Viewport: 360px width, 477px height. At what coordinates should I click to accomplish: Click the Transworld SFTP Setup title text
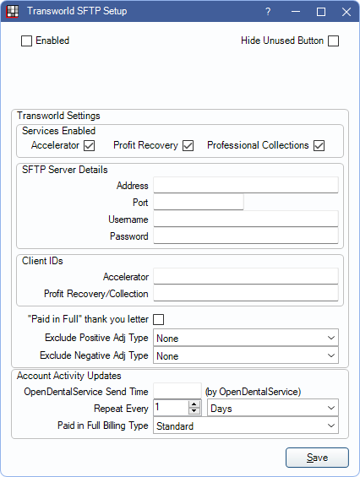point(77,11)
